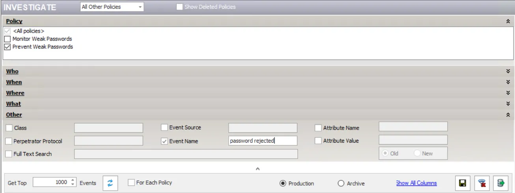The width and height of the screenshot is (515, 193).
Task: Click the When section header
Action: [14, 82]
